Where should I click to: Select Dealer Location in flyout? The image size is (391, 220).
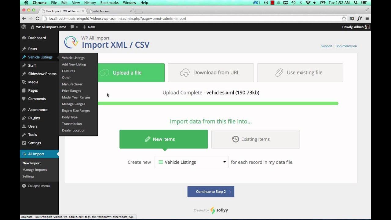pos(74,130)
